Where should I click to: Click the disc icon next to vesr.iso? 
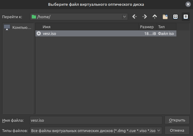point(39,34)
